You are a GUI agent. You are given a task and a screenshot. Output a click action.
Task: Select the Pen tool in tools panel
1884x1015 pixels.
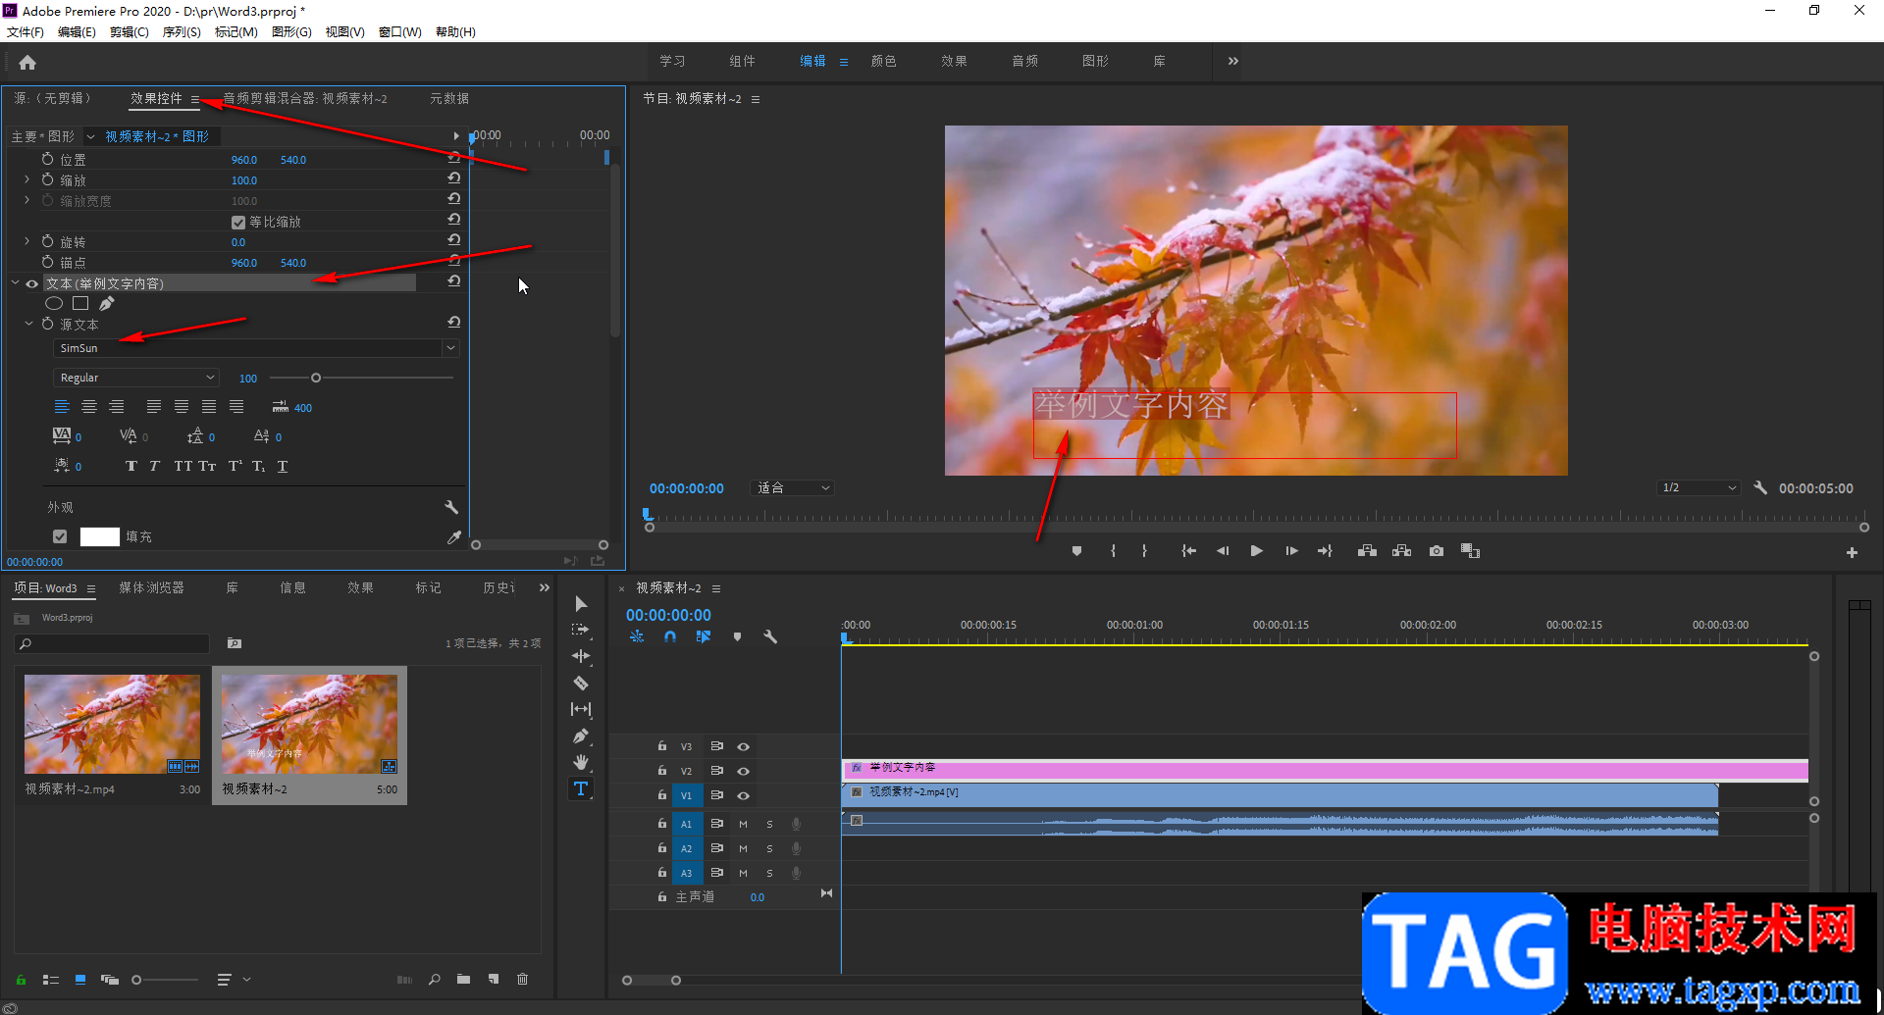coord(581,736)
